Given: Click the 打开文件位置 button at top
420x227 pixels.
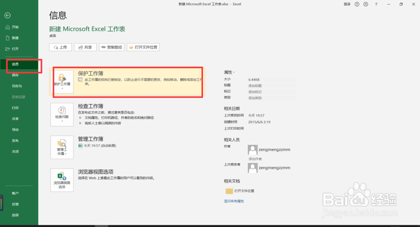Looking at the screenshot, I should [143, 47].
